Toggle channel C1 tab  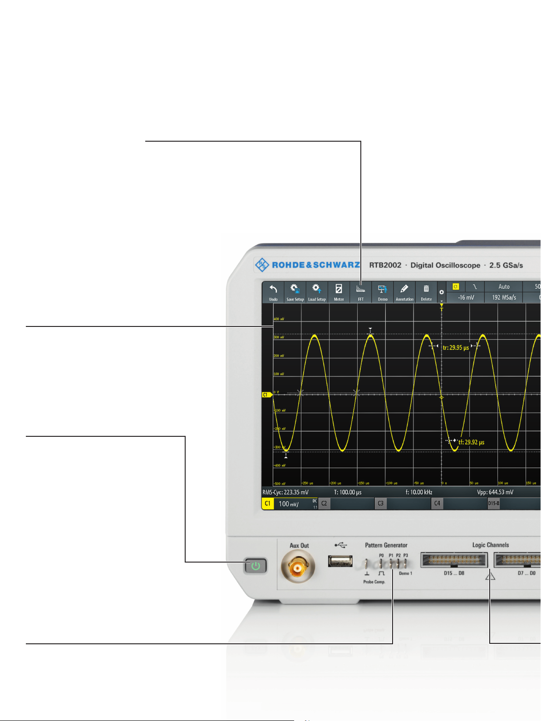[x=268, y=504]
